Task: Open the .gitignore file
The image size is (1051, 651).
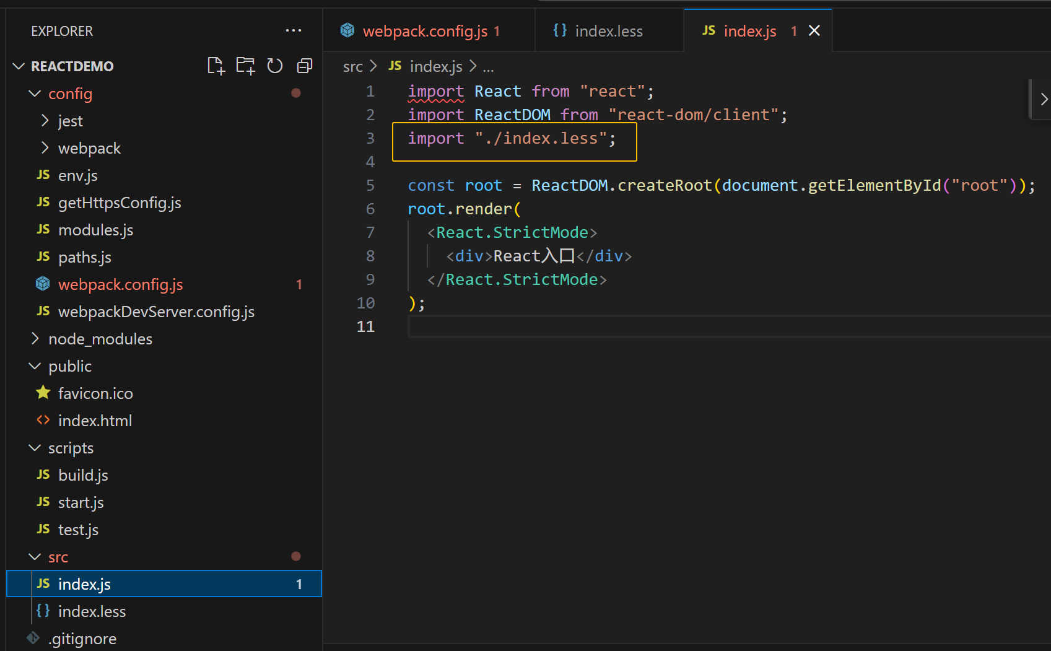Action: (x=164, y=639)
